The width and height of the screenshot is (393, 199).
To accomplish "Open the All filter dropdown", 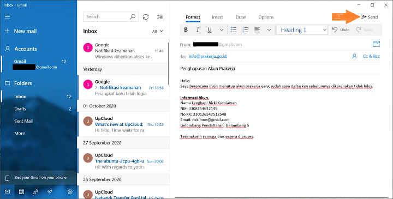I will pyautogui.click(x=158, y=31).
